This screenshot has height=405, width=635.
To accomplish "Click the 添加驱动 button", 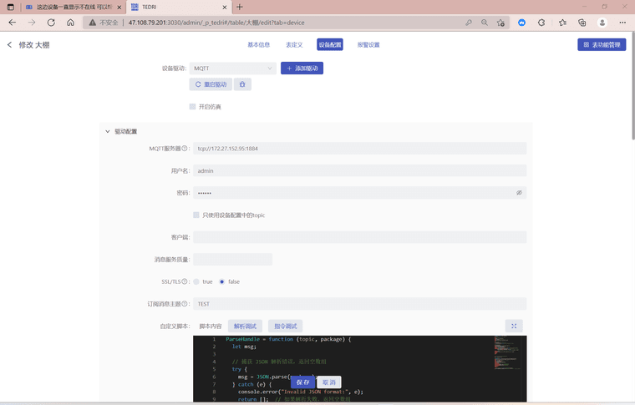I will (x=302, y=68).
